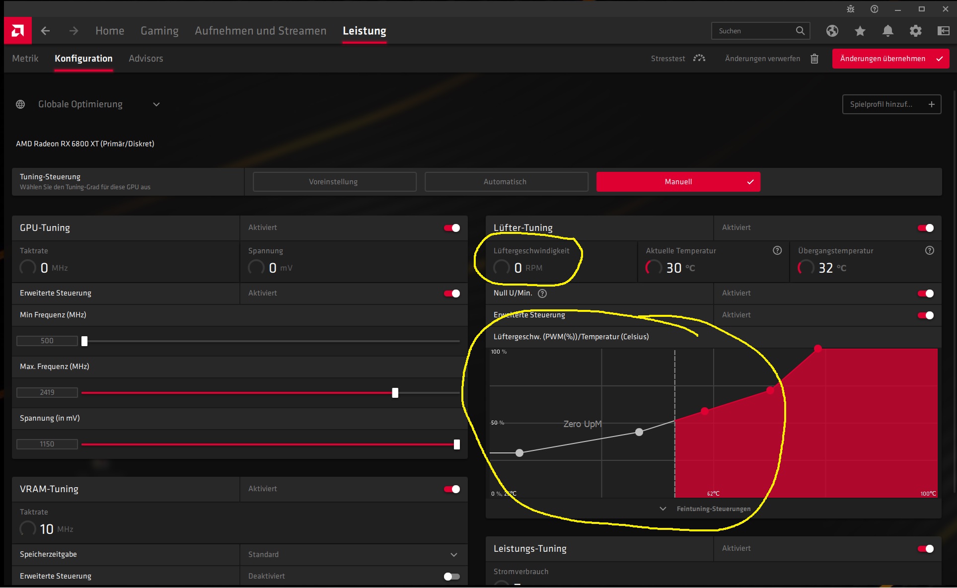Viewport: 957px width, 588px height.
Task: Click the bug report icon
Action: (x=851, y=9)
